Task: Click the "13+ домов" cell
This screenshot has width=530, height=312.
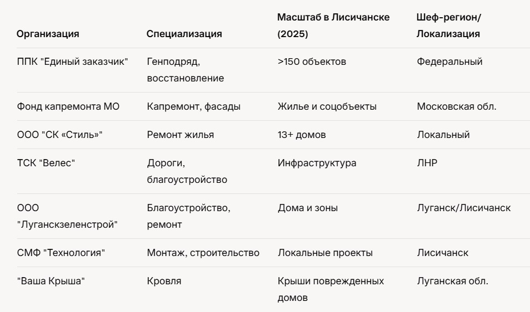Action: click(x=301, y=135)
